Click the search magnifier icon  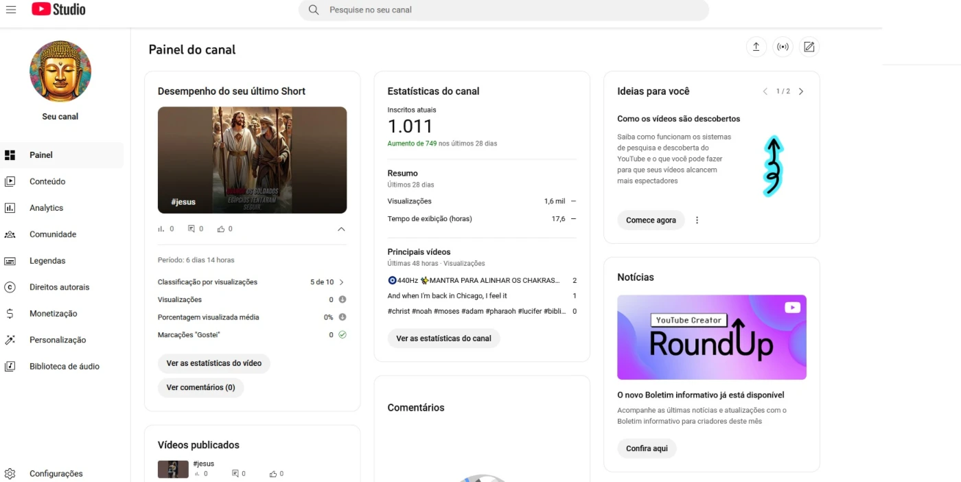[314, 10]
